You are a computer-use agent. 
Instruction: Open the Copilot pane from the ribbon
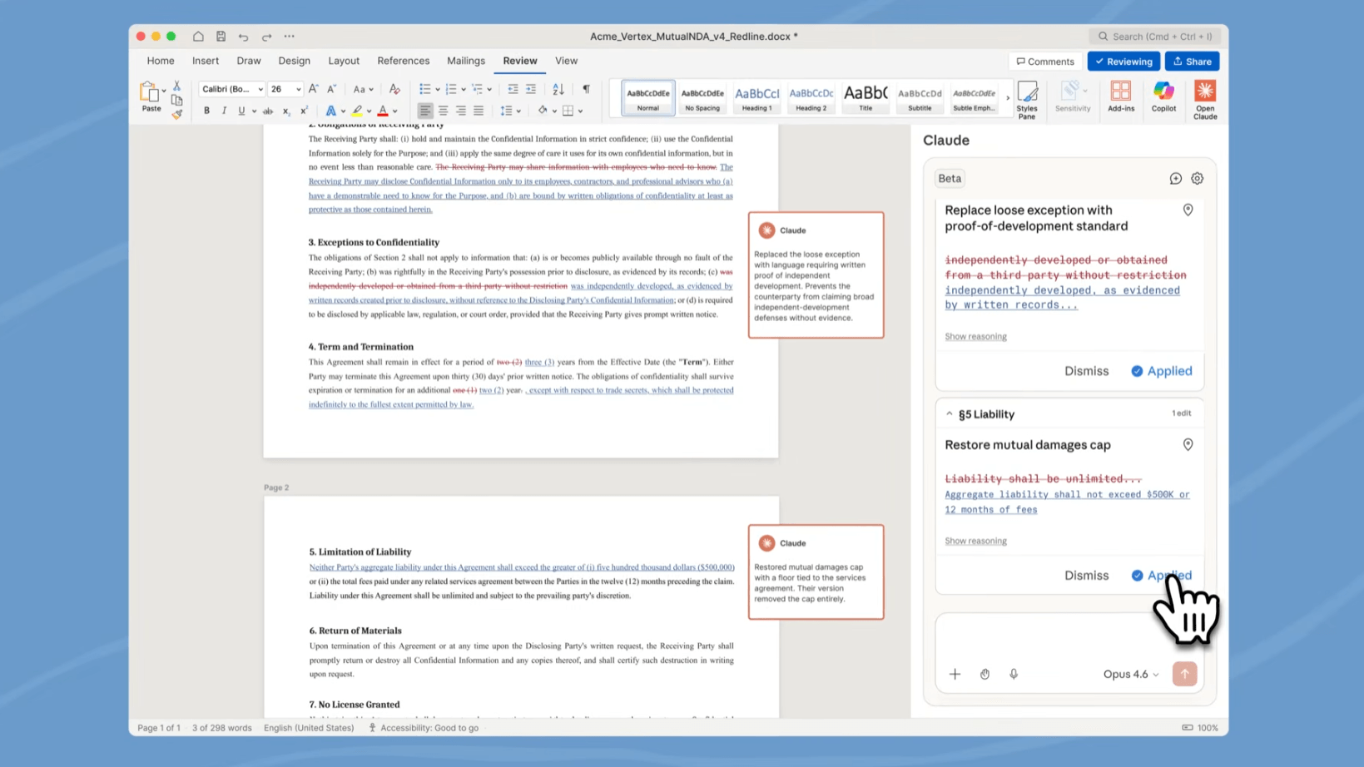point(1163,97)
